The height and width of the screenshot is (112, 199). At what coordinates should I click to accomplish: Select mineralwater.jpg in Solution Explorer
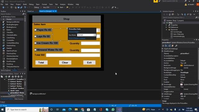point(178,36)
